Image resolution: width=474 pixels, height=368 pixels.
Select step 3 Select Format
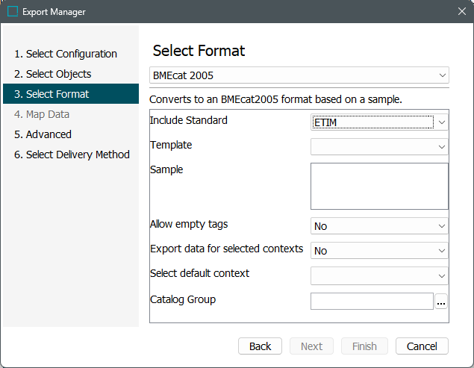57,94
